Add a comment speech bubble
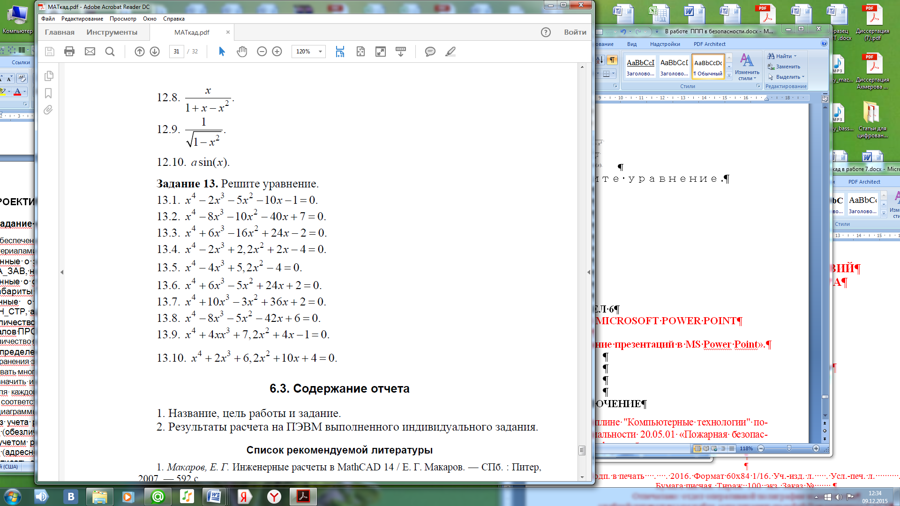Viewport: 900px width, 506px height. point(430,52)
